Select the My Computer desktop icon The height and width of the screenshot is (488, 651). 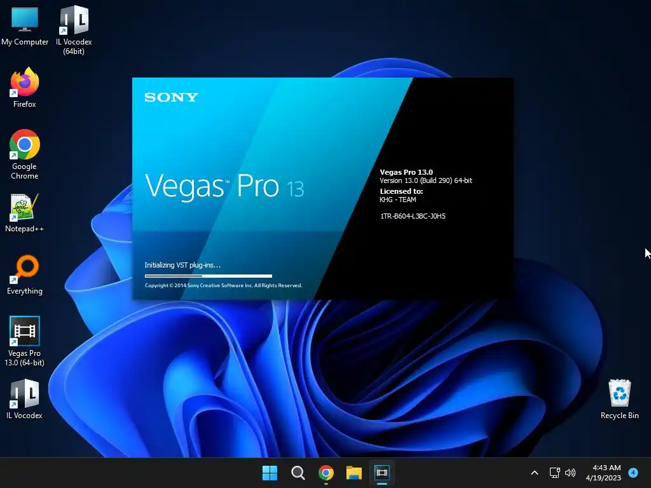[25, 25]
